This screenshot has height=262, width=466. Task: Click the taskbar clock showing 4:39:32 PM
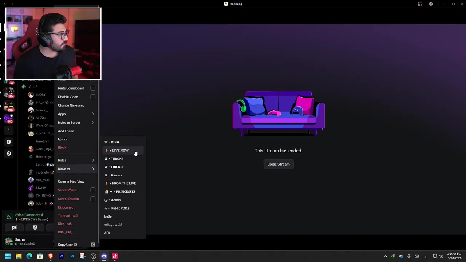[454, 256]
